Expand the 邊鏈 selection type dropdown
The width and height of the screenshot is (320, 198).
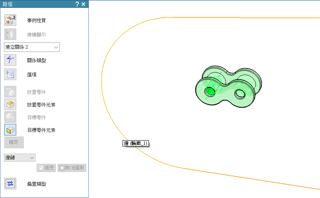[20, 158]
